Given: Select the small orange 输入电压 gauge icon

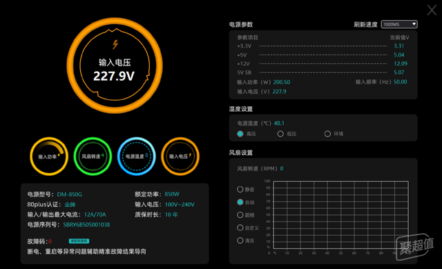Looking at the screenshot, I should pyautogui.click(x=180, y=157).
